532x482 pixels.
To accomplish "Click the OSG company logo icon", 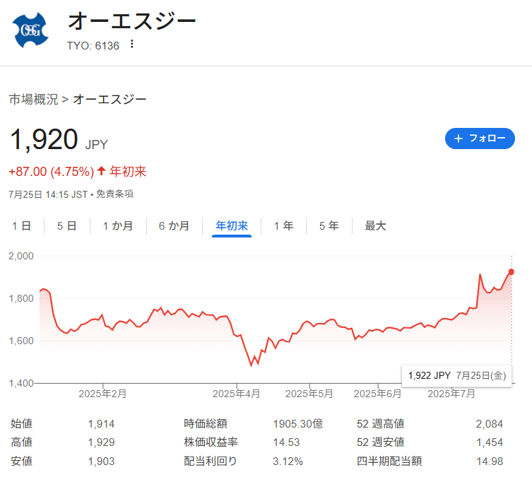I will (30, 30).
